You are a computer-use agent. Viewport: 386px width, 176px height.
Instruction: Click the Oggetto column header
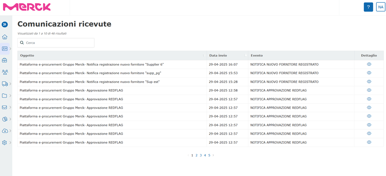coord(112,55)
